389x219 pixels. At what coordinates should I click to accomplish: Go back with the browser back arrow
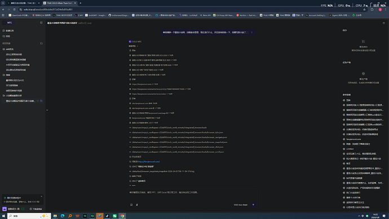[x=3, y=10]
